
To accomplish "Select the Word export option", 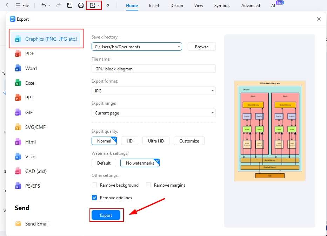I will click(31, 68).
